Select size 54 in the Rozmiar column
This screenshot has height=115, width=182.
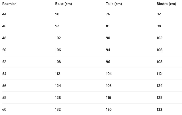click(4, 74)
